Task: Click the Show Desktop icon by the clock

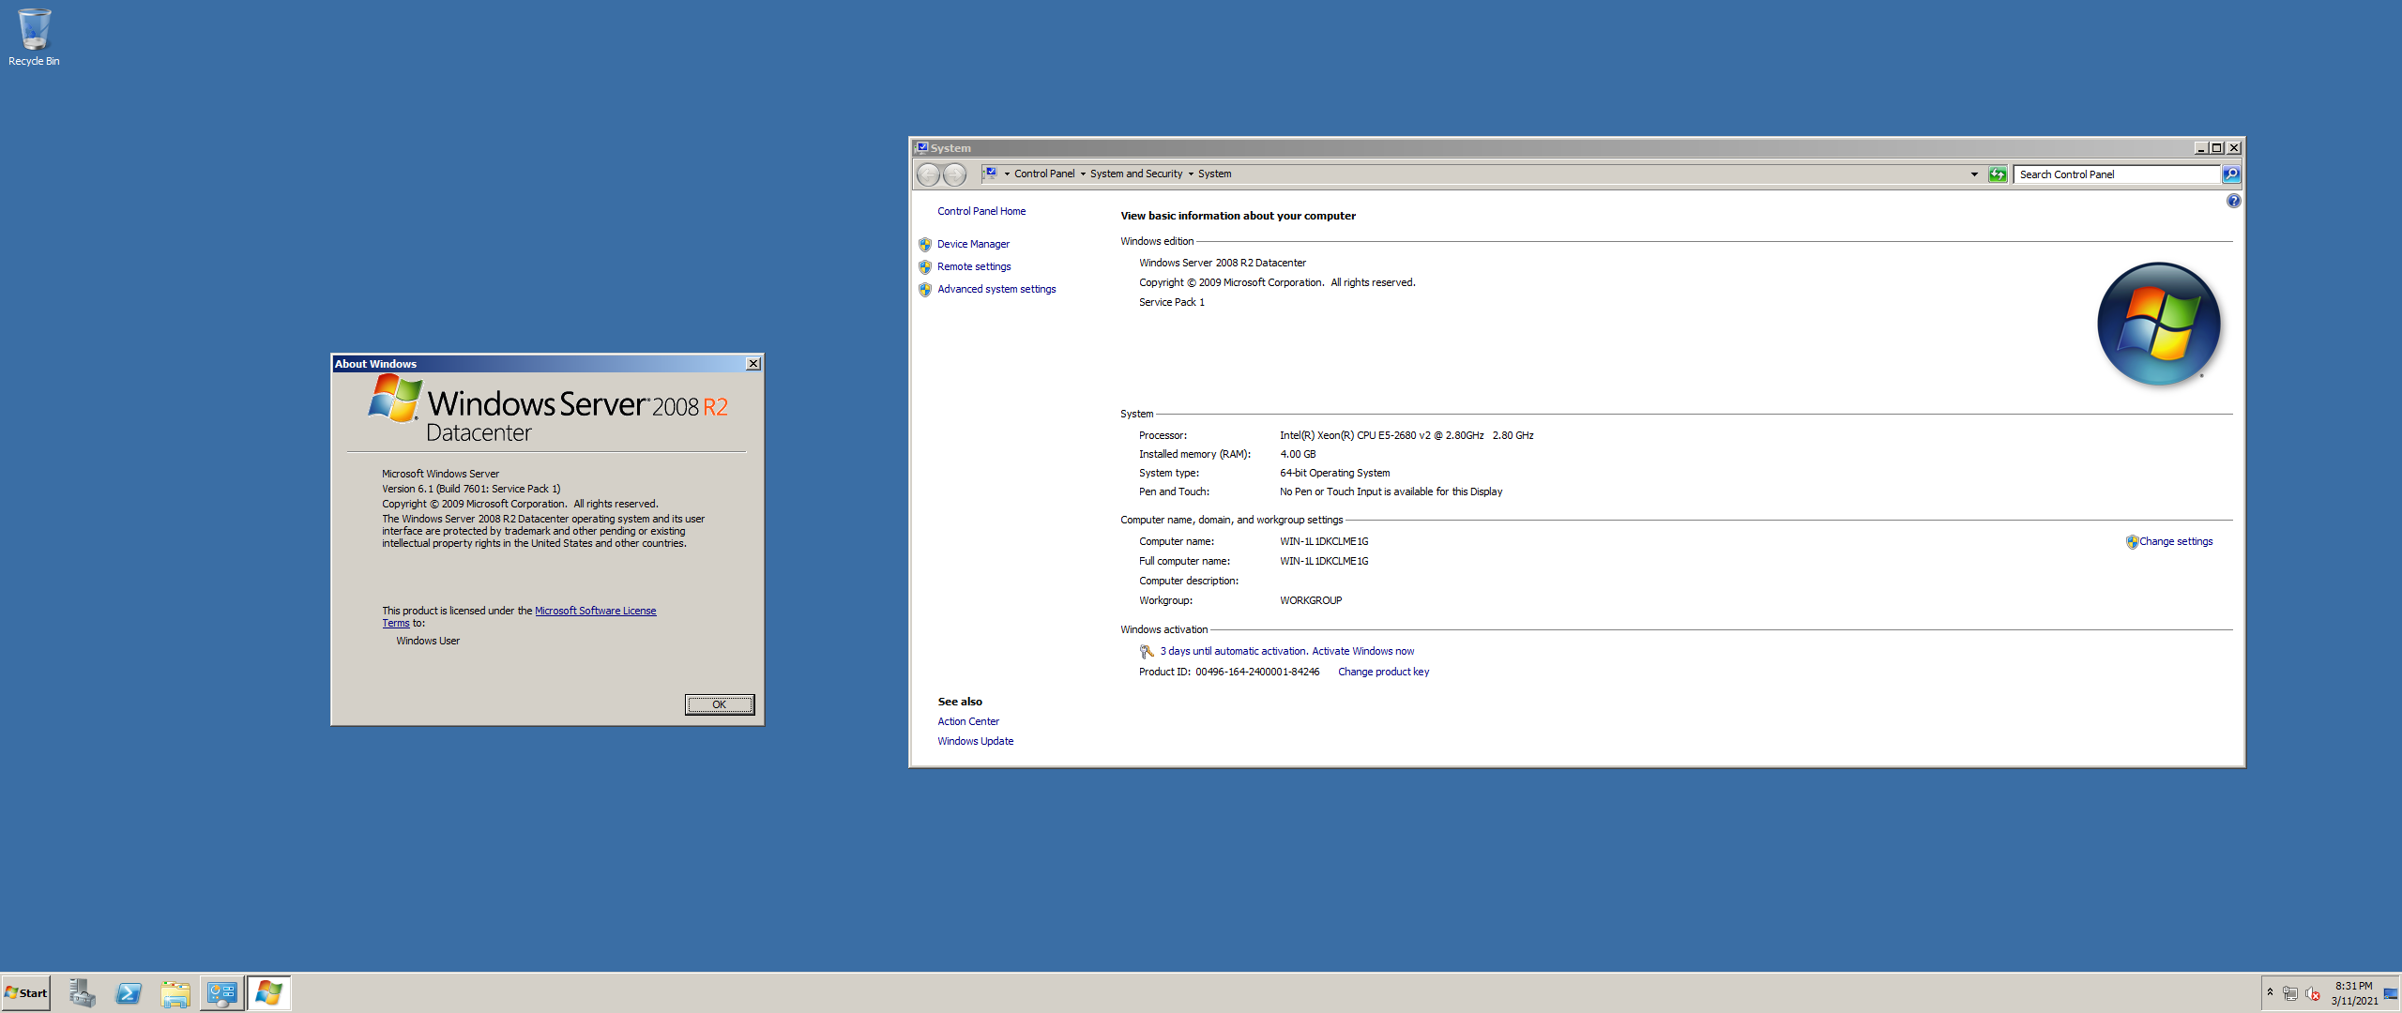Action: coord(2391,993)
